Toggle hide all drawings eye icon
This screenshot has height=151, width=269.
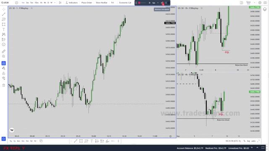point(4,78)
